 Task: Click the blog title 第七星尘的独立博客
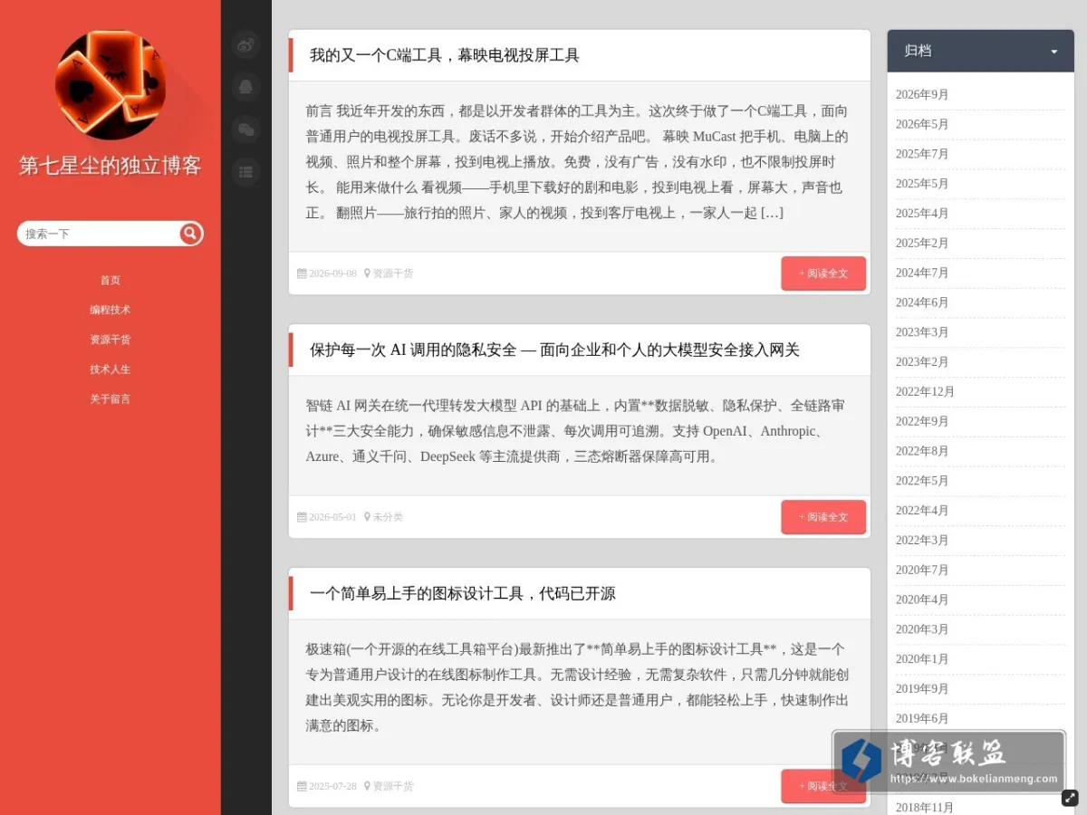click(111, 166)
